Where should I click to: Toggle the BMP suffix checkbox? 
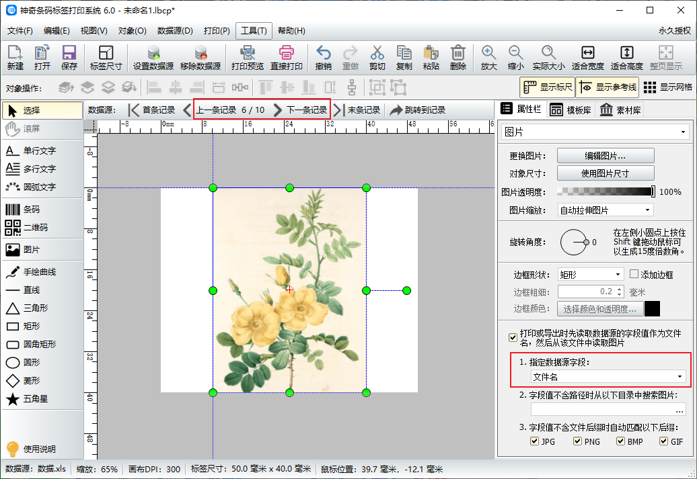tap(620, 441)
